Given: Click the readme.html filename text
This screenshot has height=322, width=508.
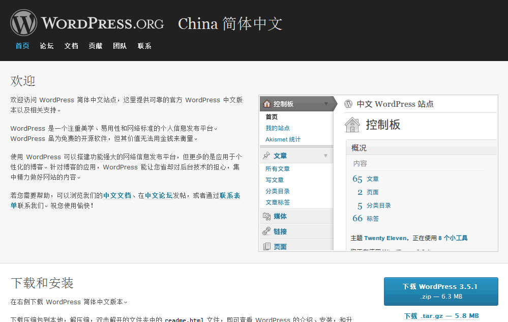Looking at the screenshot, I should (184, 320).
